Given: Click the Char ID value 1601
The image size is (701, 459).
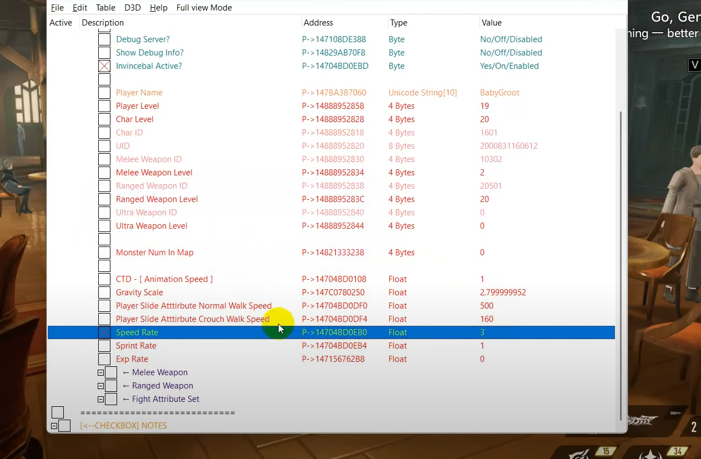Looking at the screenshot, I should click(x=489, y=133).
